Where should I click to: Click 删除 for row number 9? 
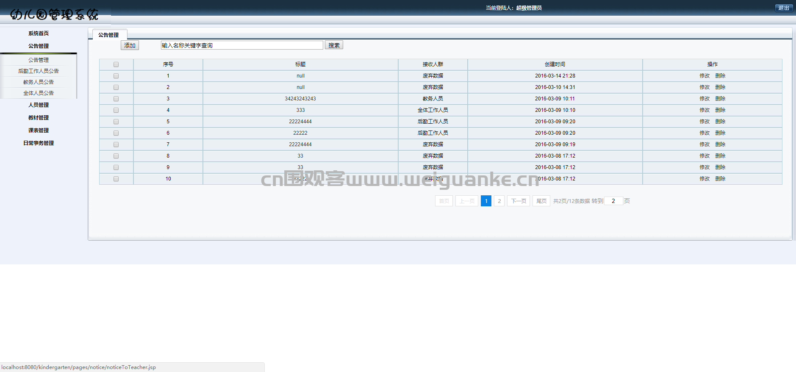(x=720, y=167)
